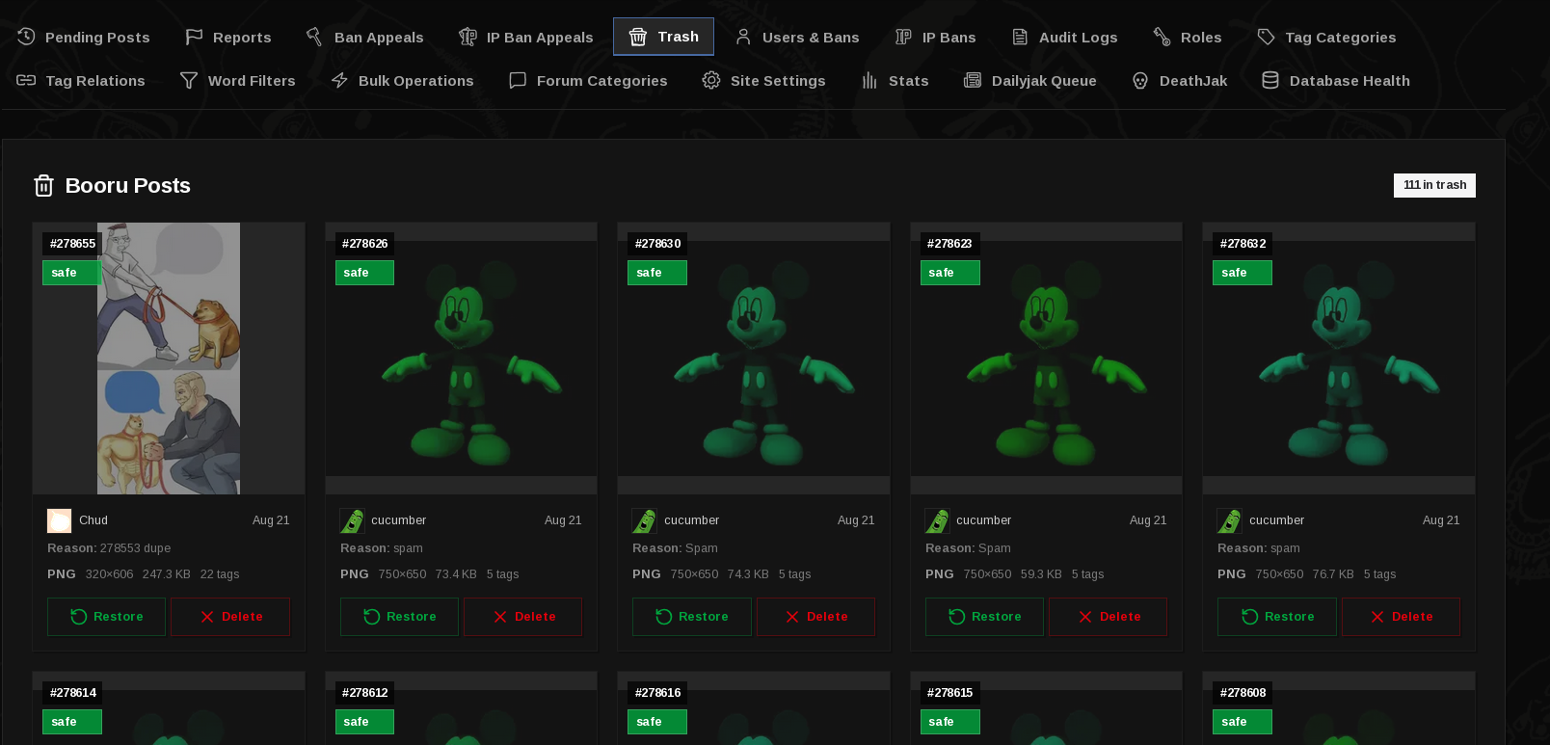Open Dailyjak Queue via its icon
The width and height of the screenshot is (1550, 745).
pyautogui.click(x=973, y=80)
